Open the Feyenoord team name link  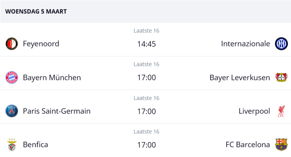coord(41,44)
